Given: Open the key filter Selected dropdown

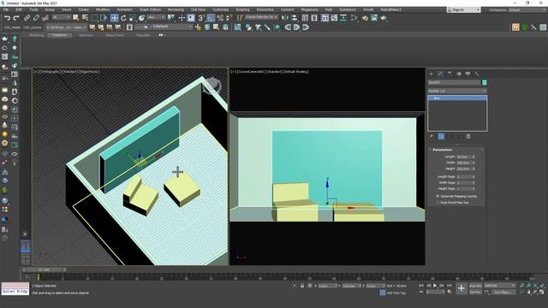Looking at the screenshot, I should point(500,285).
